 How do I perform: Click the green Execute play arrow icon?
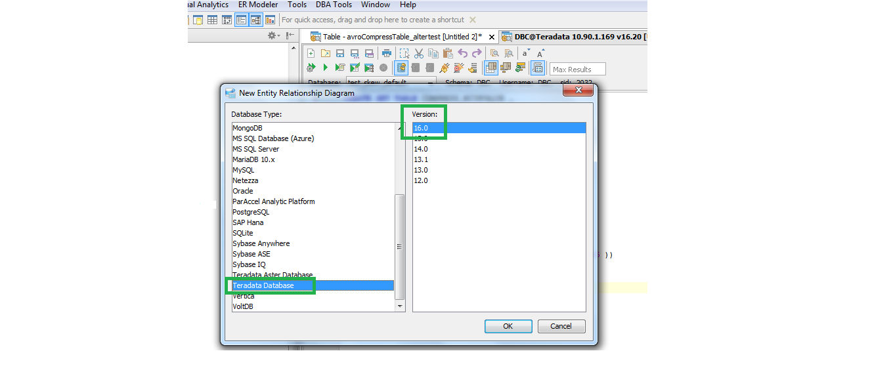click(326, 68)
